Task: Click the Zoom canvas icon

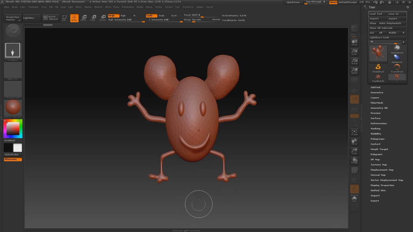Action: (354, 52)
